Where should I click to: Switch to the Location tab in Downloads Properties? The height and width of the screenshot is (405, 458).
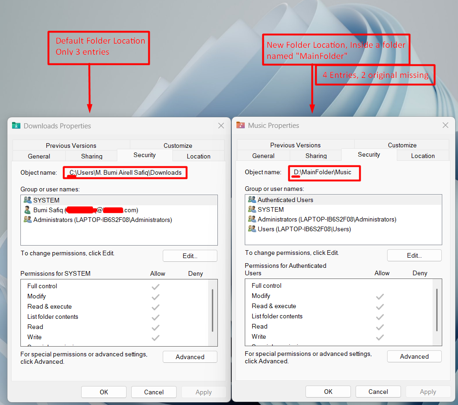(x=198, y=156)
